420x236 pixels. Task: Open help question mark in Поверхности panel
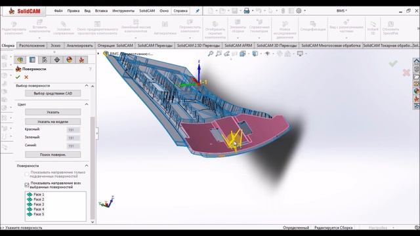click(91, 69)
